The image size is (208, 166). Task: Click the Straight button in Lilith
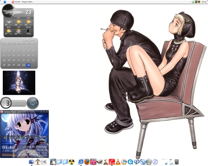click(x=43, y=137)
